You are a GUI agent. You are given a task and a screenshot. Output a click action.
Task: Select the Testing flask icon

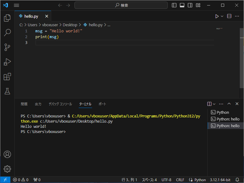(7, 91)
